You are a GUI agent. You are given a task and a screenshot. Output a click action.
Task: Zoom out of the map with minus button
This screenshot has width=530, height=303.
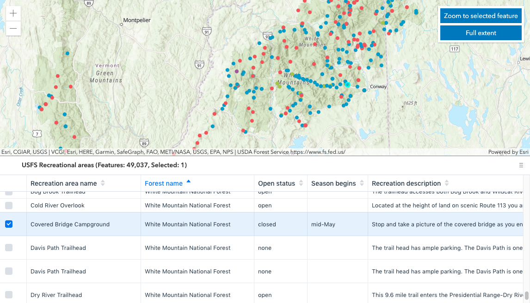point(13,28)
